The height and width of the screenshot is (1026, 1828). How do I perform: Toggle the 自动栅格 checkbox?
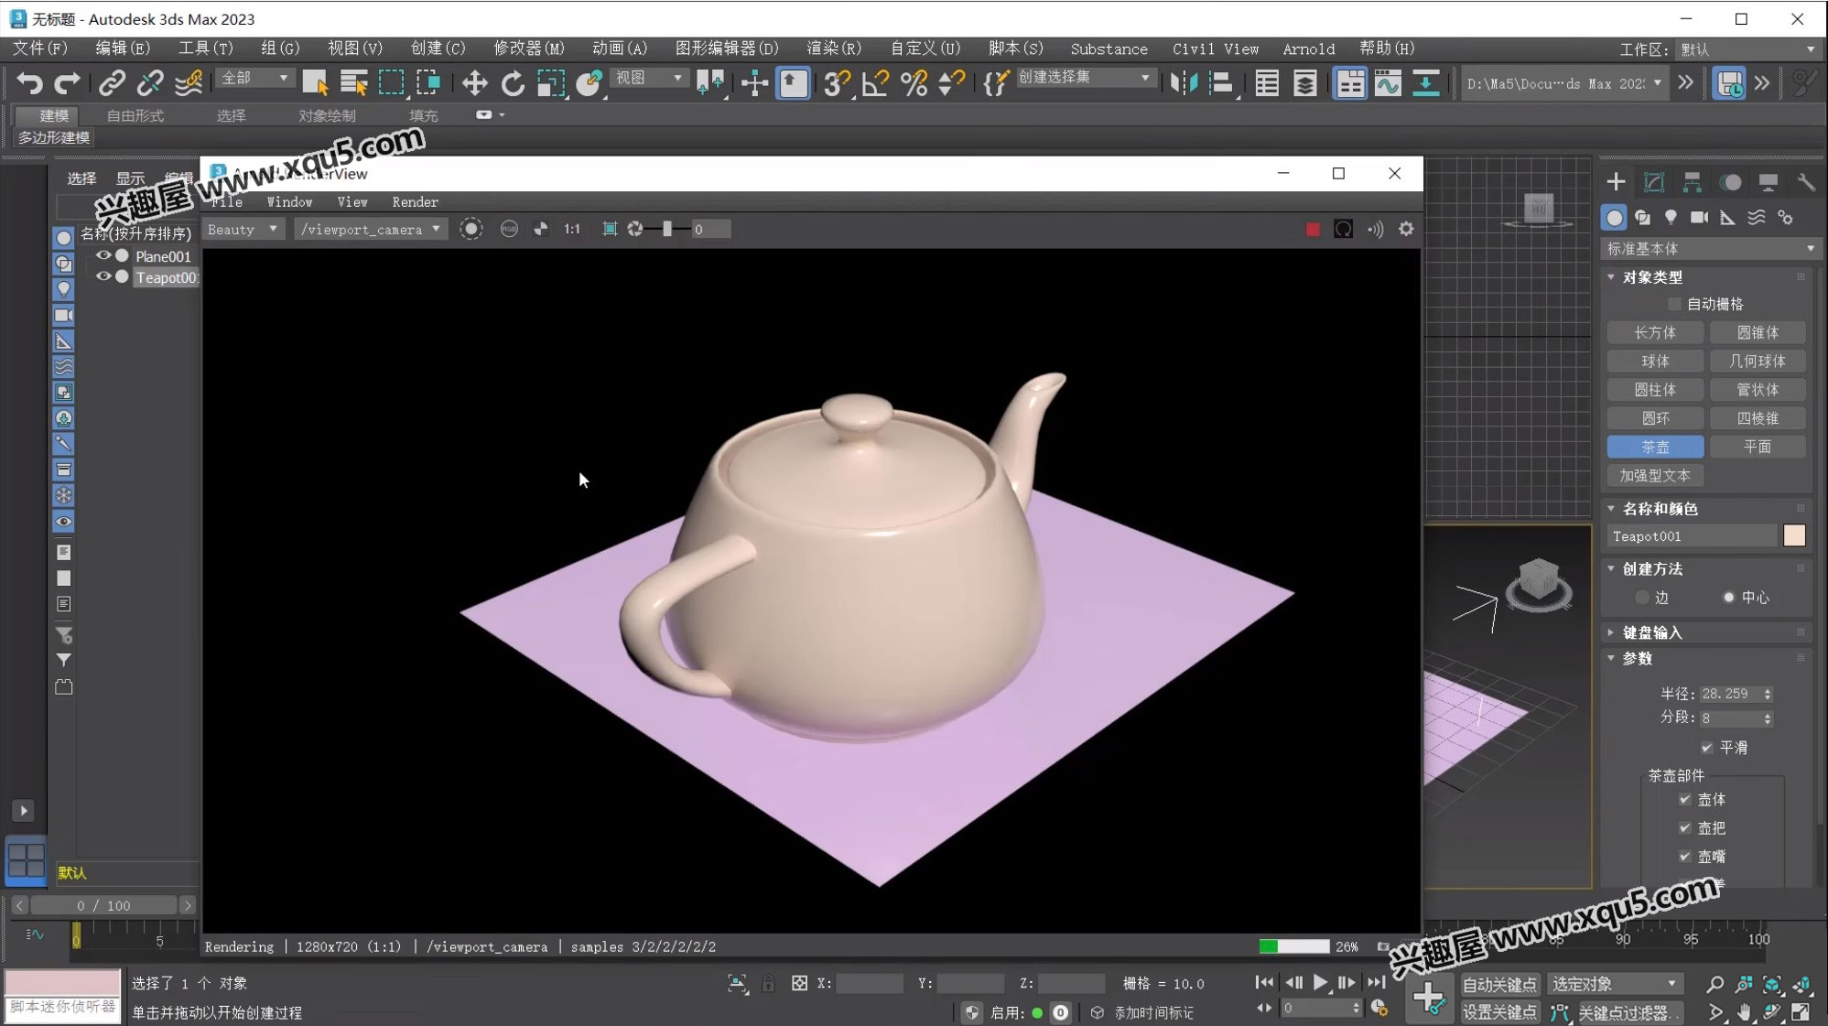click(1674, 303)
